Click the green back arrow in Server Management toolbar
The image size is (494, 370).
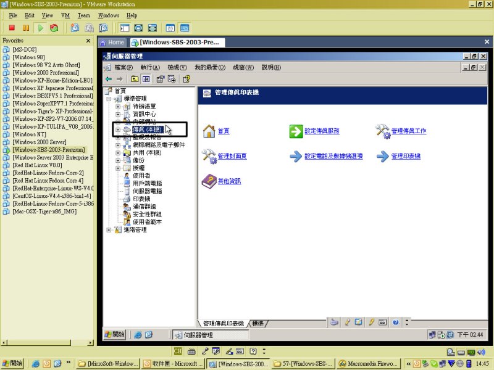pos(109,79)
